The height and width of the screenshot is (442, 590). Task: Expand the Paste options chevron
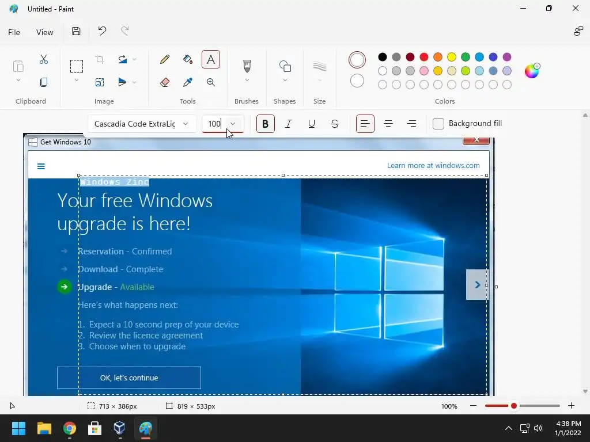pos(18,80)
